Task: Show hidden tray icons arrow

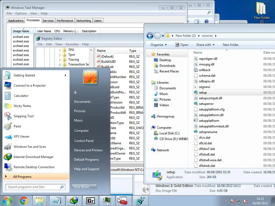Action: click(226, 201)
